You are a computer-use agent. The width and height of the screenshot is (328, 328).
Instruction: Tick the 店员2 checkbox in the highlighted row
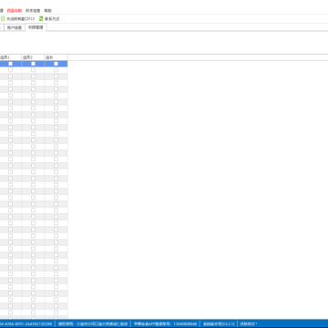coord(33,64)
